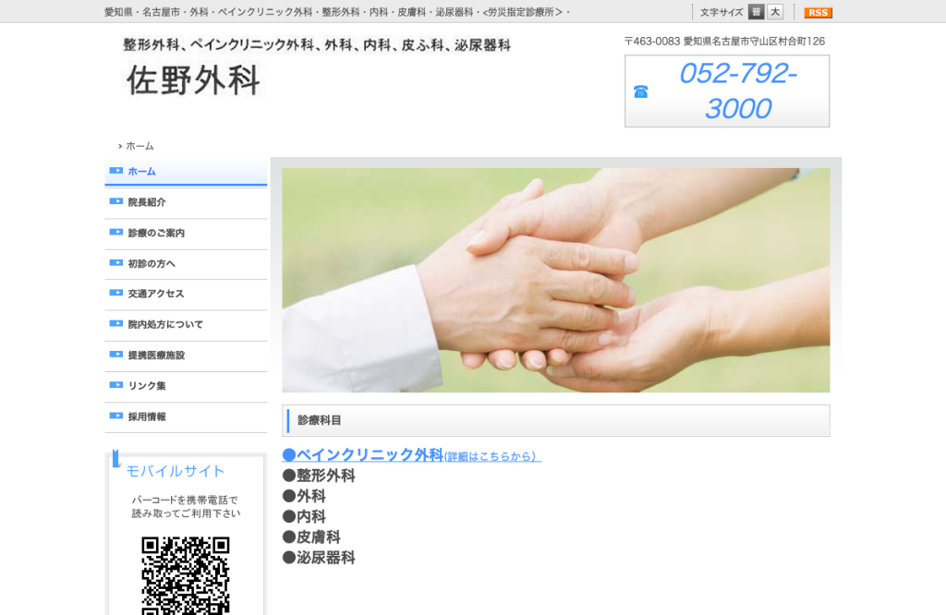Viewport: 946px width, 615px height.
Task: Click the handshake hero image
Action: pyautogui.click(x=555, y=281)
